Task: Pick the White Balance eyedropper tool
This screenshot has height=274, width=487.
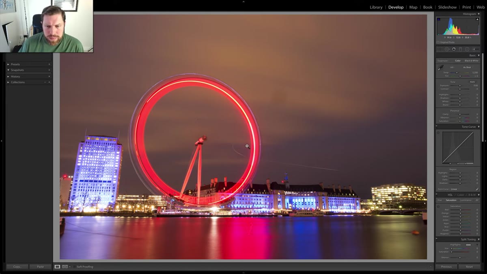Action: tap(441, 68)
